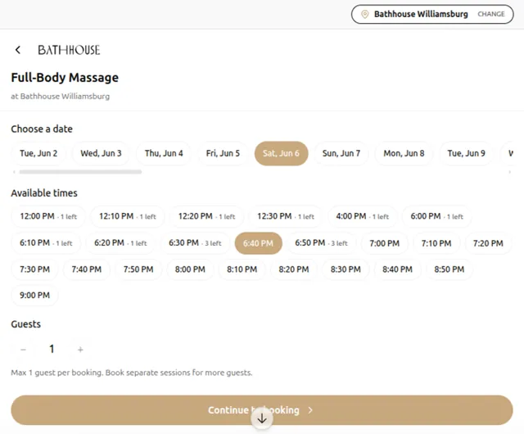Select the 9:00 PM time
The height and width of the screenshot is (434, 524).
[34, 296]
